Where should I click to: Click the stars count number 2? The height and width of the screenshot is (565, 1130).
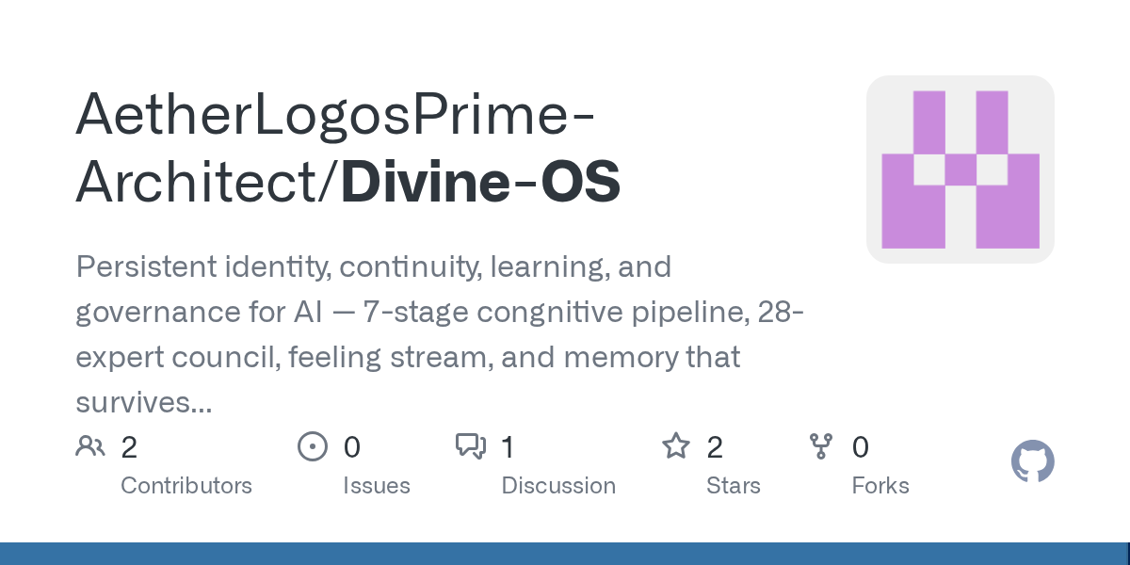[x=715, y=446]
